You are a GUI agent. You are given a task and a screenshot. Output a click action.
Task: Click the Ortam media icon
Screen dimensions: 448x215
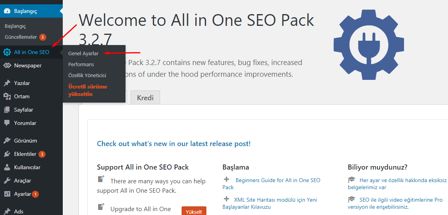(7, 96)
